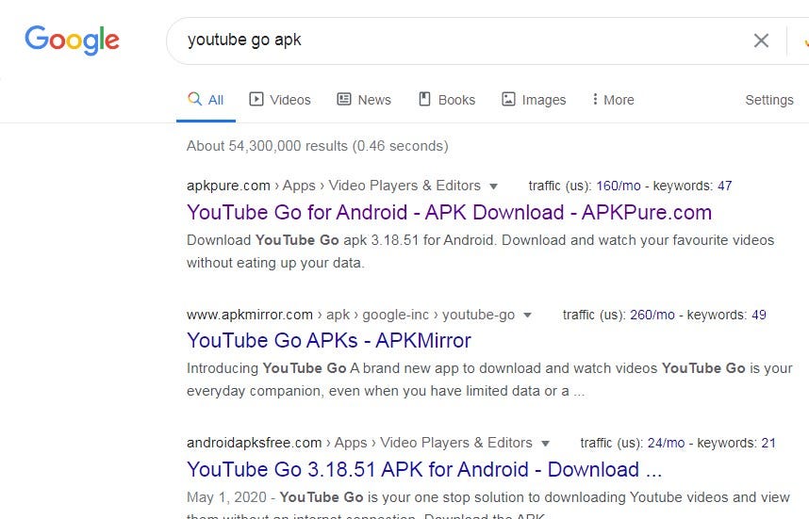Expand androidapksfree.com result dropdown arrow
Viewport: 809px width, 519px height.
pos(545,444)
